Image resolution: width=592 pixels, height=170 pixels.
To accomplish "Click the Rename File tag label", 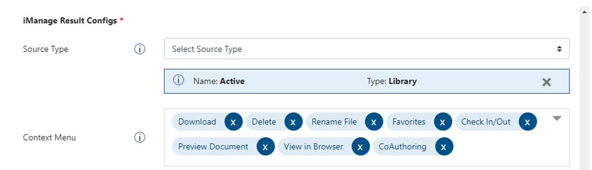I will click(x=334, y=122).
